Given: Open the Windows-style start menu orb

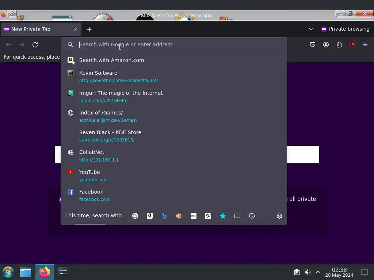Looking at the screenshot, I should click(x=8, y=272).
